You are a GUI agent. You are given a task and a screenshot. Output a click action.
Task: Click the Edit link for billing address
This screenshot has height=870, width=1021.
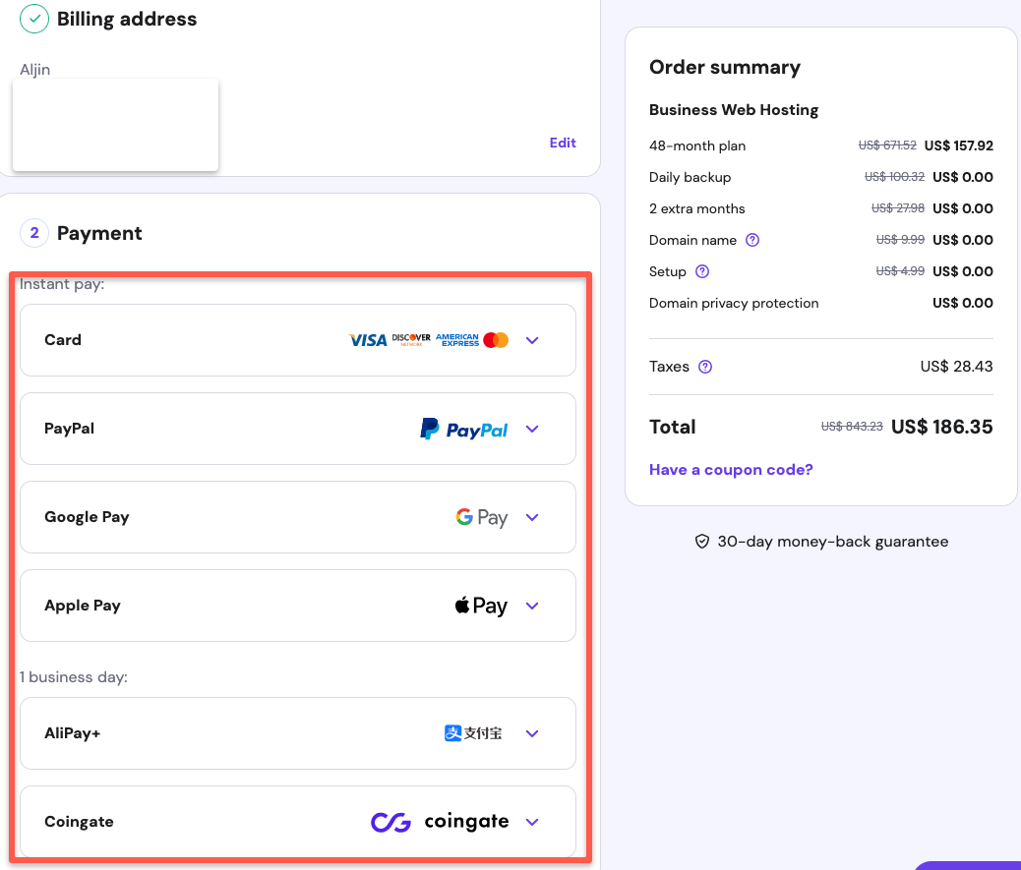pos(563,142)
